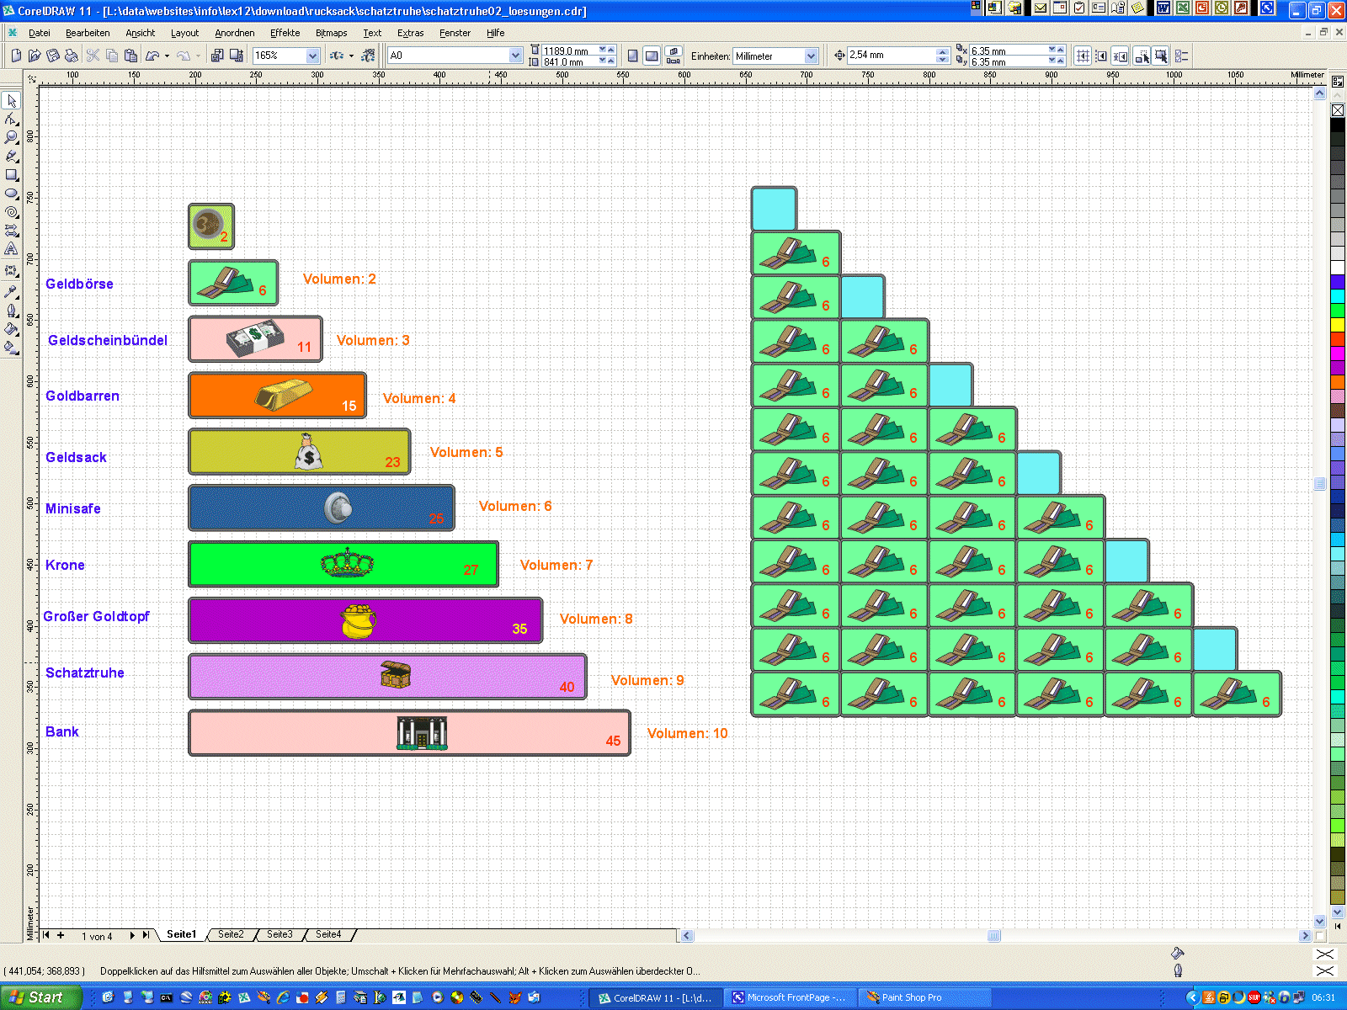Select the Shape edit tool
This screenshot has height=1010, width=1347.
tap(12, 120)
